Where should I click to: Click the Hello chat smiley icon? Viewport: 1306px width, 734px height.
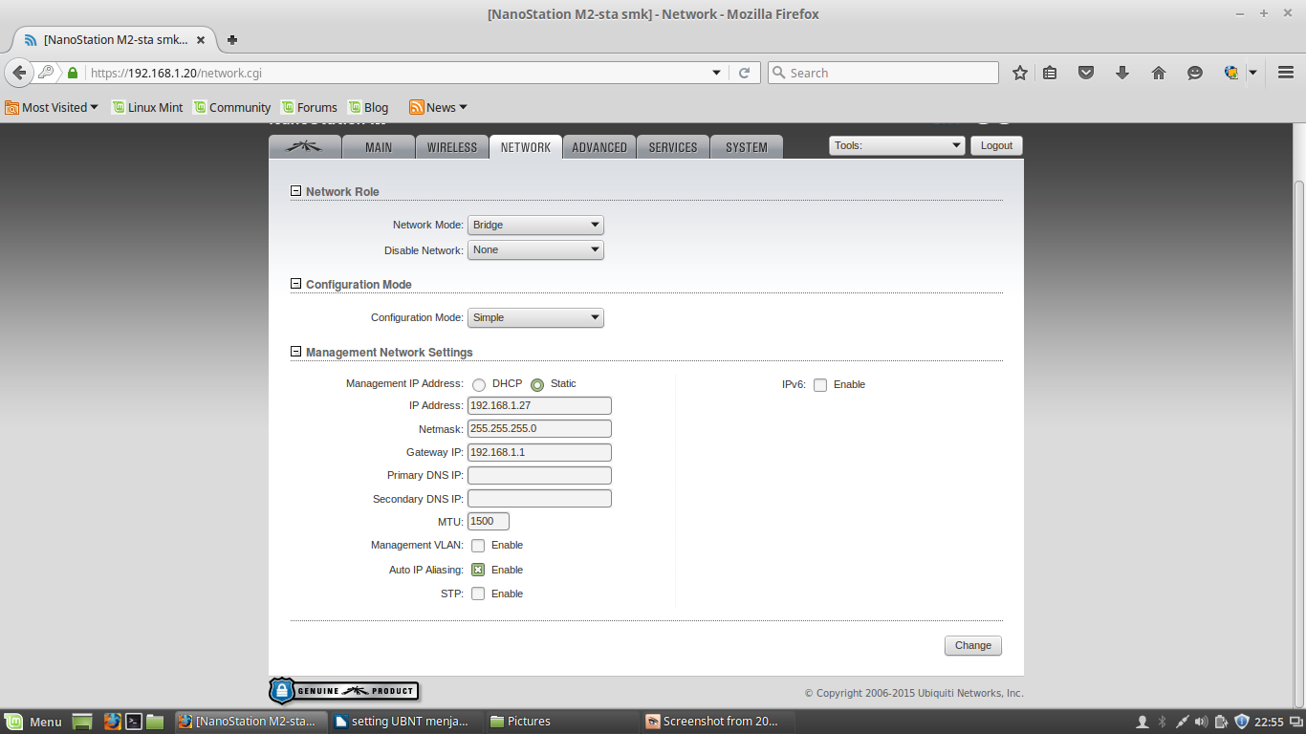click(1195, 73)
